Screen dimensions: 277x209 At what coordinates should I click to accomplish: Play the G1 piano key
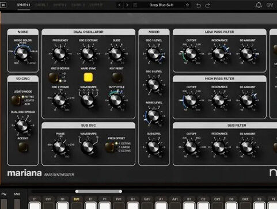click(133, 206)
